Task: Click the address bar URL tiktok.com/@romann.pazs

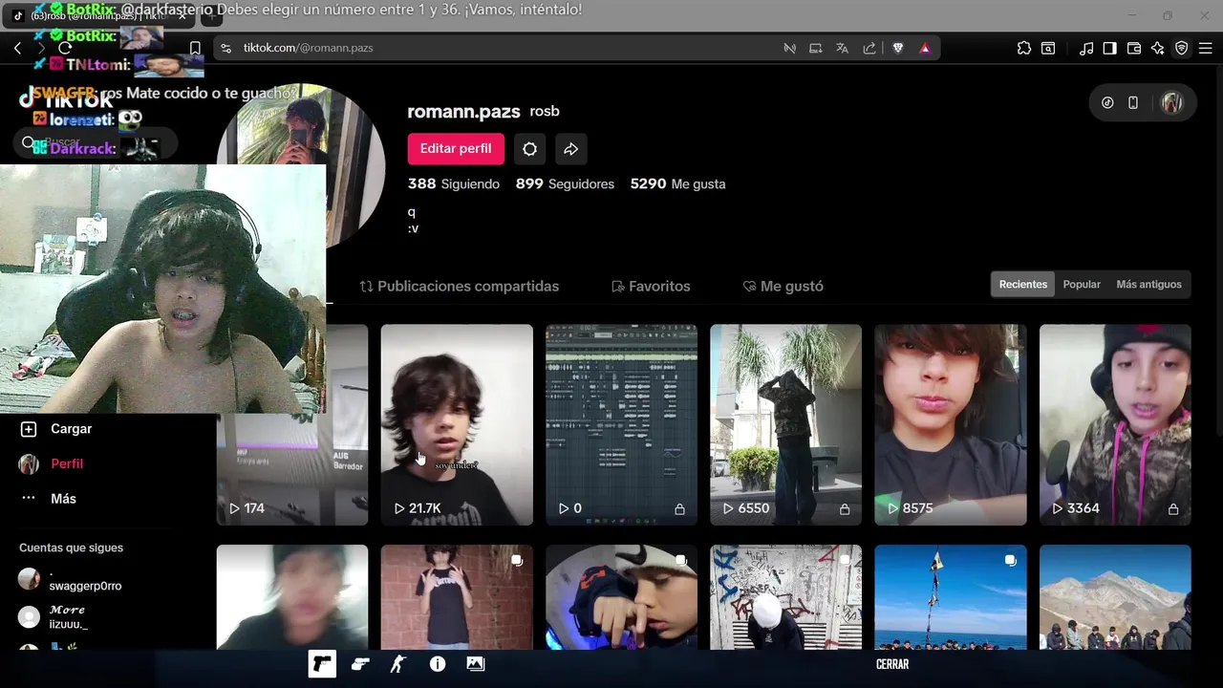Action: point(308,48)
